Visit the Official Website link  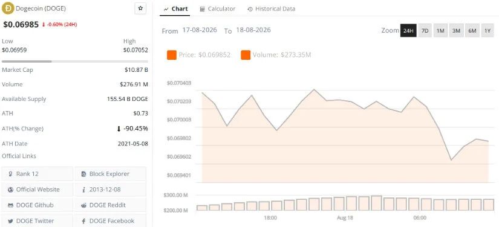38,190
